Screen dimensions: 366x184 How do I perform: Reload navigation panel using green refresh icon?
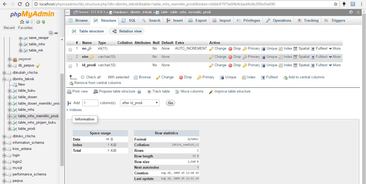coord(43,22)
